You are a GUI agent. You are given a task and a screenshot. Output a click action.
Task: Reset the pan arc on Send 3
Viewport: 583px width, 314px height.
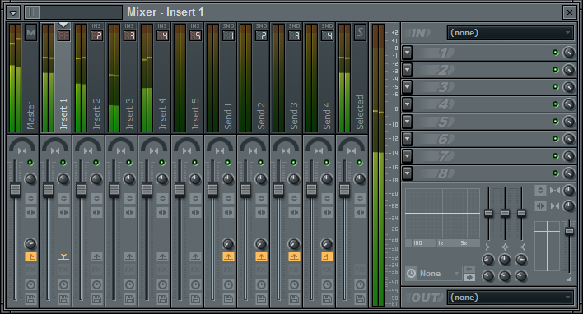coord(286,145)
